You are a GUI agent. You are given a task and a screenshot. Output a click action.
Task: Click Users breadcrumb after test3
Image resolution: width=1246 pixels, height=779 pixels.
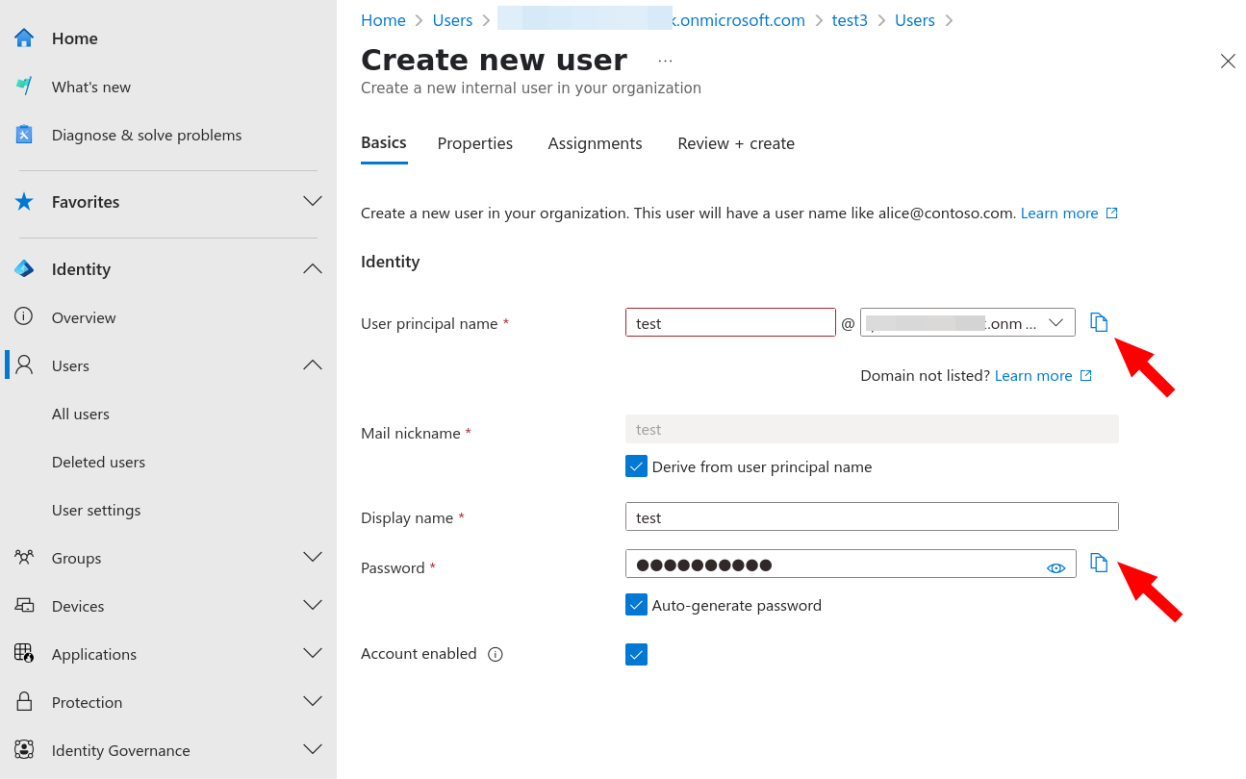[x=915, y=20]
